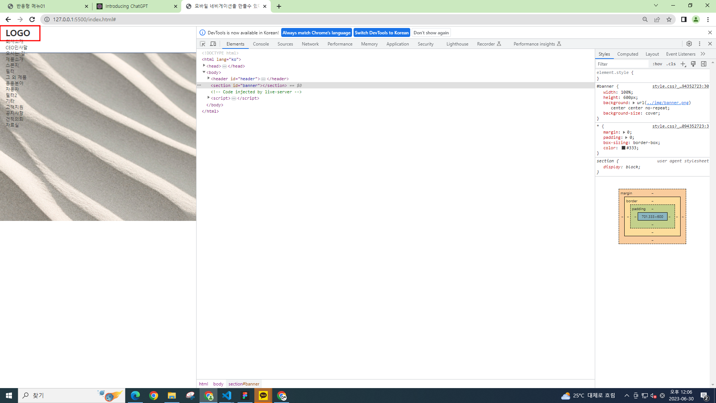Toggle the rendering emulations paintbrush icon
The height and width of the screenshot is (403, 716).
[x=693, y=64]
